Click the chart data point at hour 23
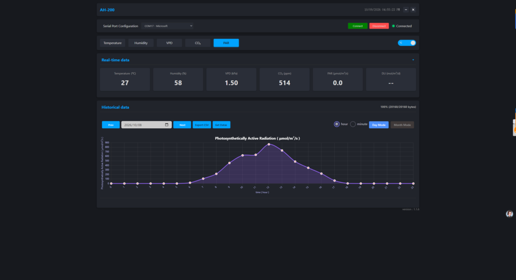The image size is (516, 280). pyautogui.click(x=413, y=183)
